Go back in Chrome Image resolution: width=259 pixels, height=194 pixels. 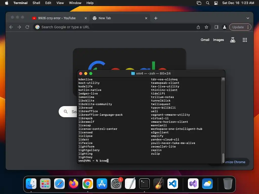tap(11, 27)
